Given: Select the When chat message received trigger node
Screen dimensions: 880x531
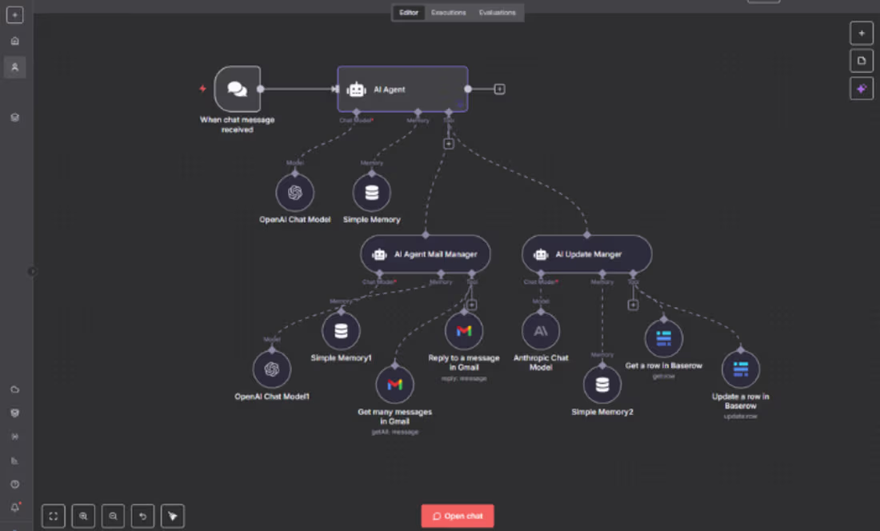Looking at the screenshot, I should pyautogui.click(x=238, y=89).
